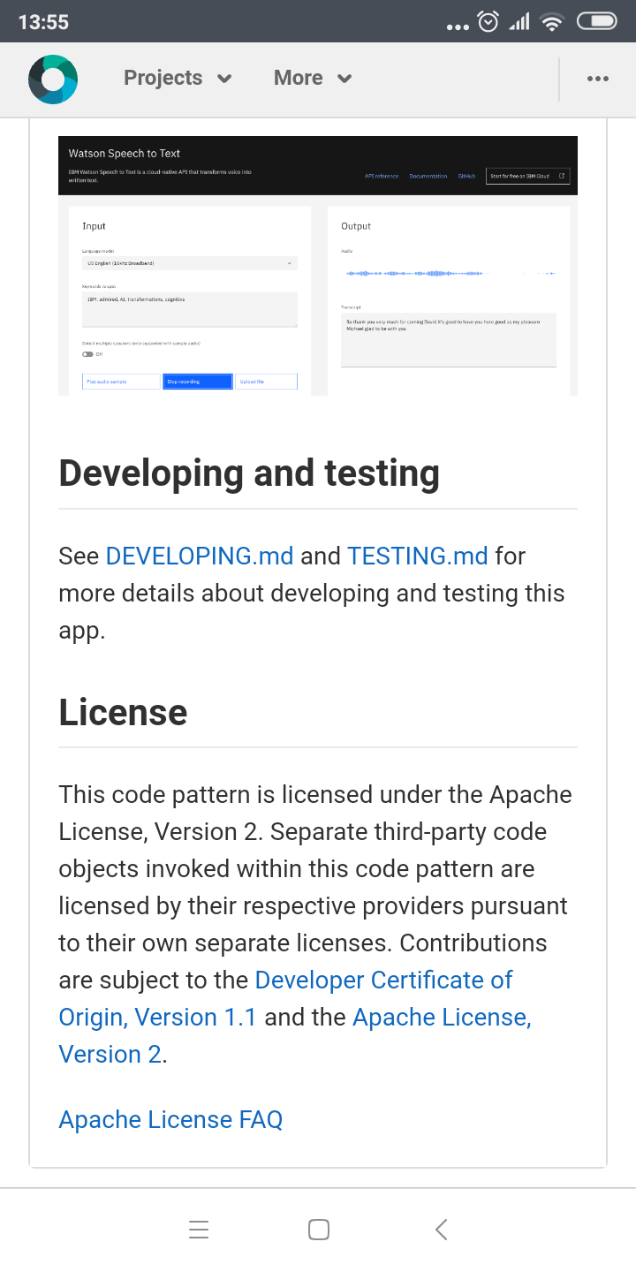Tap the 13:55 clock
Viewport: 636px width, 1272px height.
tap(43, 22)
